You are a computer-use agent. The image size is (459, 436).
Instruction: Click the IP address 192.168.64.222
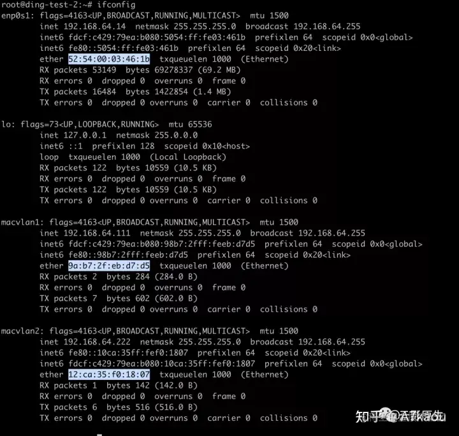pyautogui.click(x=97, y=342)
